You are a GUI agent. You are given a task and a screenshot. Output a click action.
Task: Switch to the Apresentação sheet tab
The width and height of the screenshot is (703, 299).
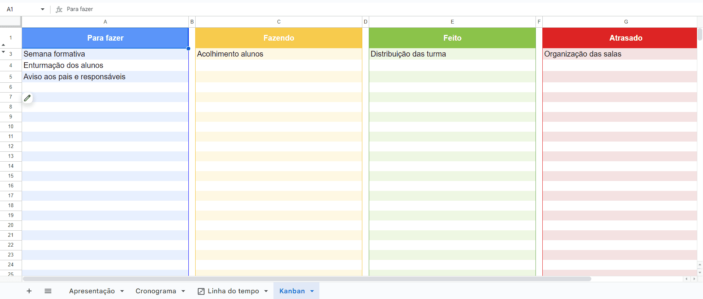[92, 291]
